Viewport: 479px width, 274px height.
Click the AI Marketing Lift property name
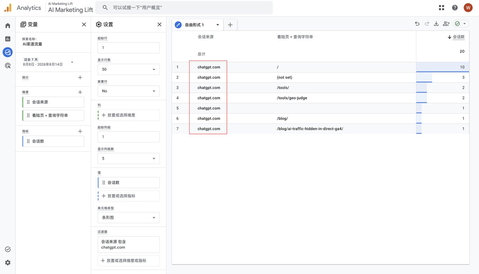click(x=70, y=10)
